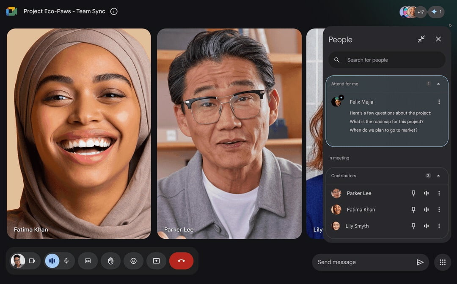Toggle Fatima Khan's audio indicator
Screen dimensions: 457x284
tap(426, 209)
